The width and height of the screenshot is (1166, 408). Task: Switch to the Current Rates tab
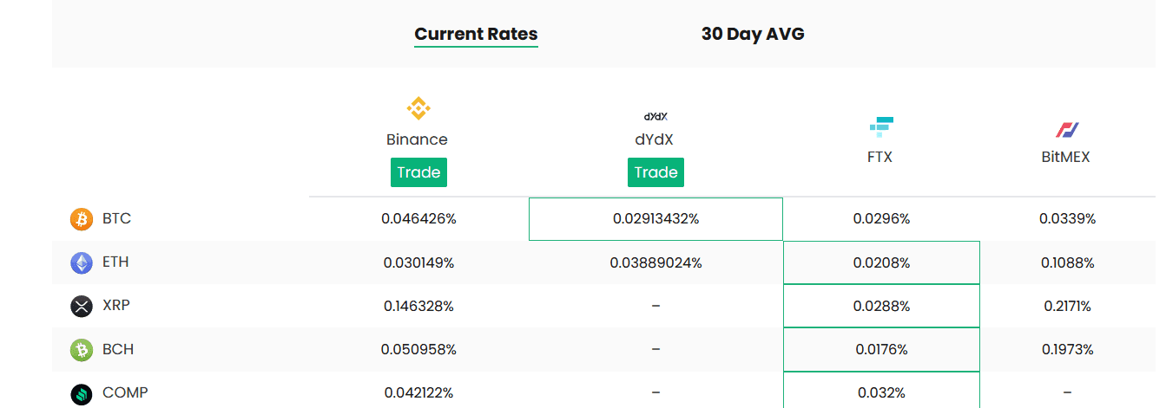pos(476,35)
